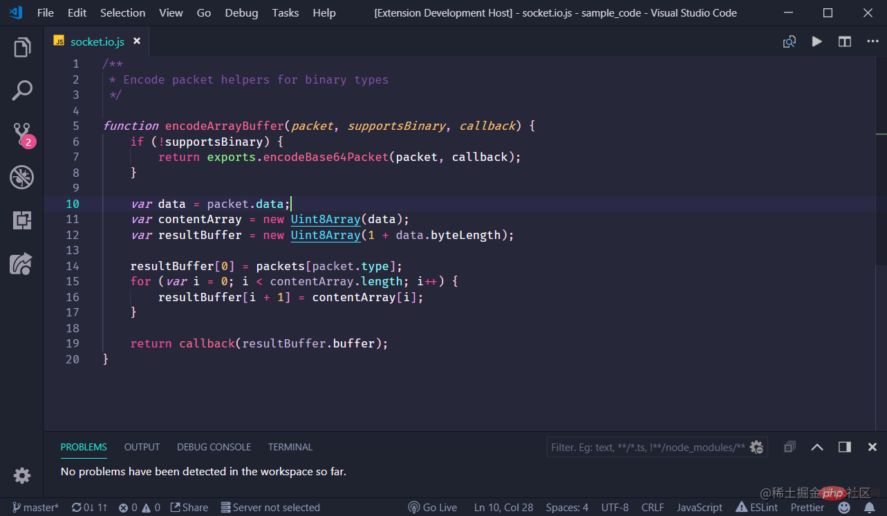Maximize the panel with the up chevron
This screenshot has width=887, height=516.
point(817,447)
